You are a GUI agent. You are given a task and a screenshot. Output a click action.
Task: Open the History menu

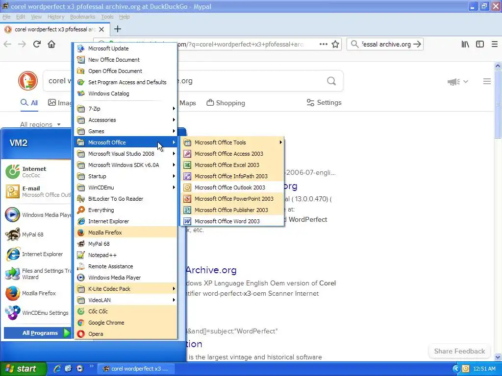click(56, 17)
